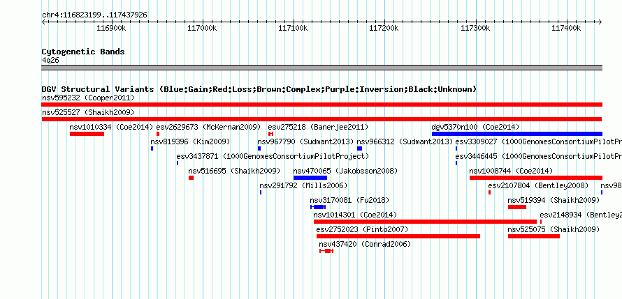The width and height of the screenshot is (622, 299).
Task: Click the nsv470065 (Jakobsson2008) blue bar
Action: [310, 178]
